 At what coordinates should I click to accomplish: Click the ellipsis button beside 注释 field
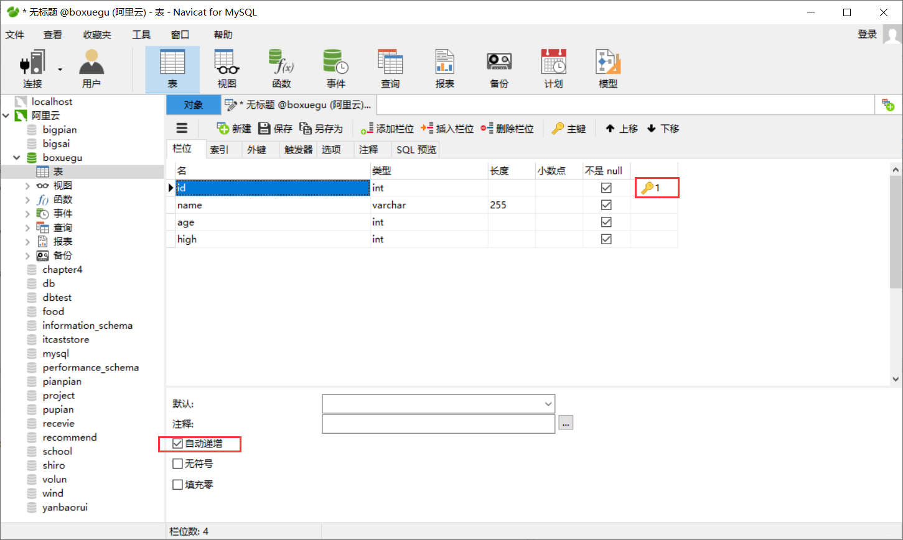click(566, 423)
